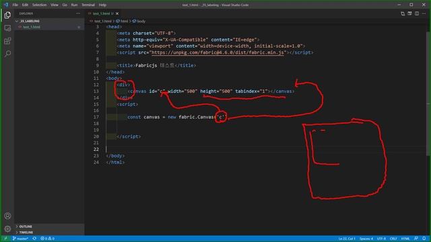Click the X-UA-Compatible meta tag line
The width and height of the screenshot is (431, 242).
188,40
